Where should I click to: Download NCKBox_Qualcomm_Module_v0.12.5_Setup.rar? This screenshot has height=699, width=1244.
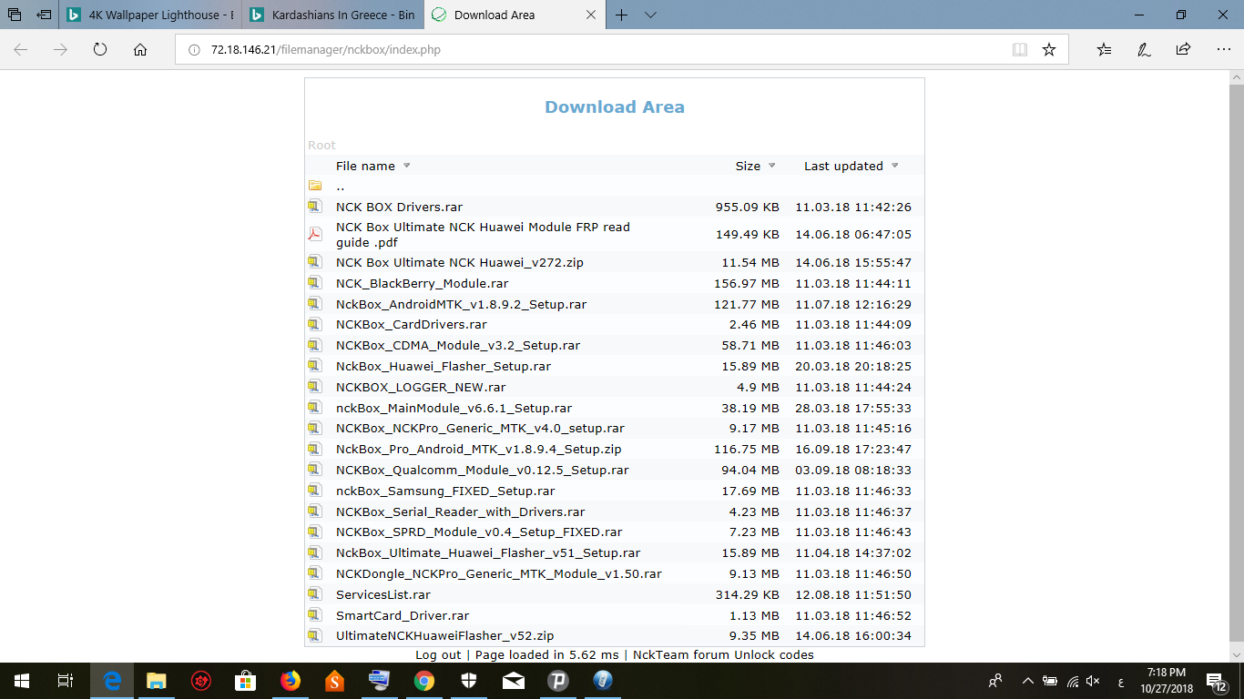pyautogui.click(x=483, y=470)
